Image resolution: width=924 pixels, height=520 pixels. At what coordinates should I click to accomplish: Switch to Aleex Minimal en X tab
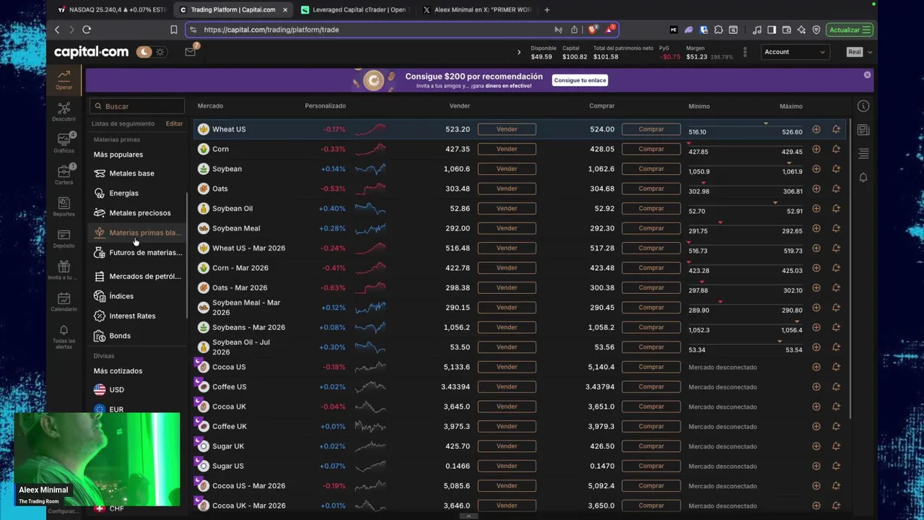(x=476, y=9)
